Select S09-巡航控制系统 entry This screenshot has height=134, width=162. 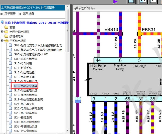26,59
